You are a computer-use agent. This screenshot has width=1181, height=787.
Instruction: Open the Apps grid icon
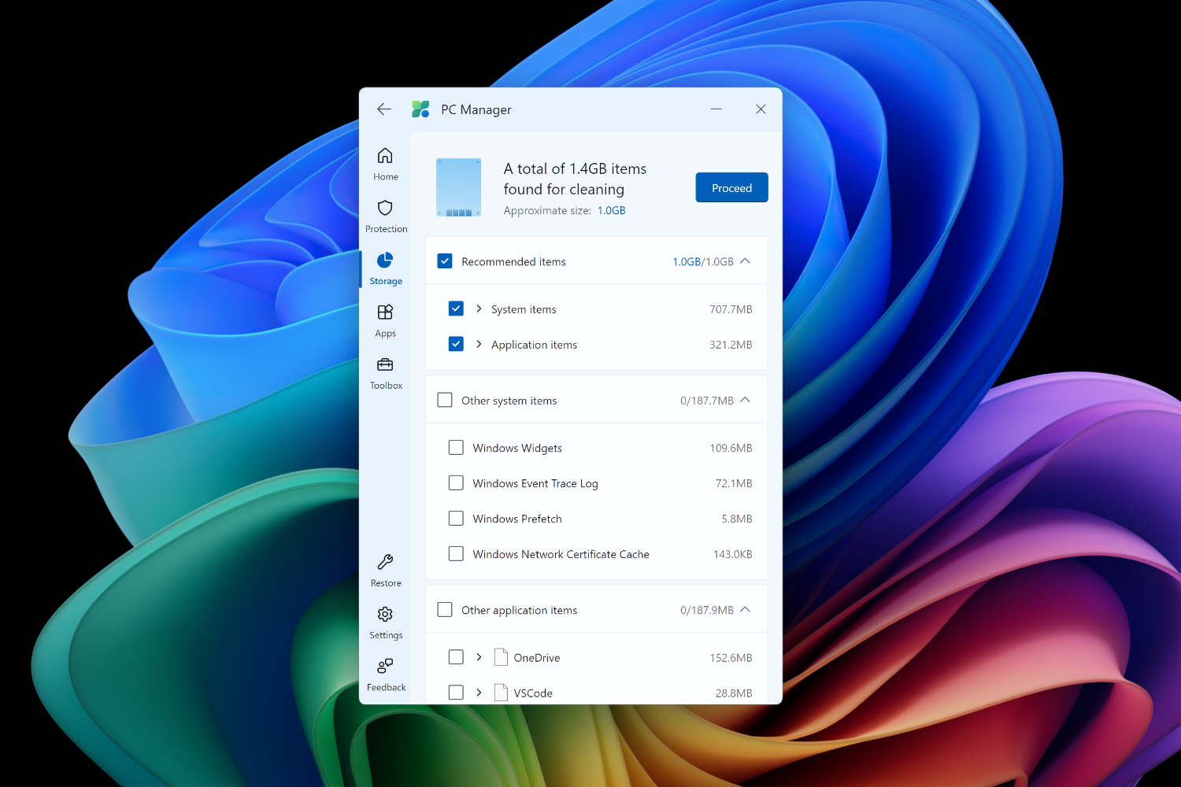click(385, 312)
